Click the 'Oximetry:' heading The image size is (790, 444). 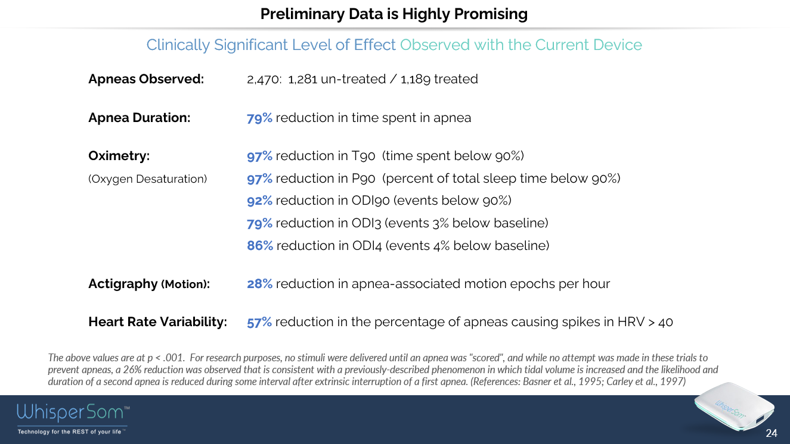pyautogui.click(x=119, y=156)
